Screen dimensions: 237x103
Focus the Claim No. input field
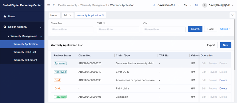pos(72,30)
